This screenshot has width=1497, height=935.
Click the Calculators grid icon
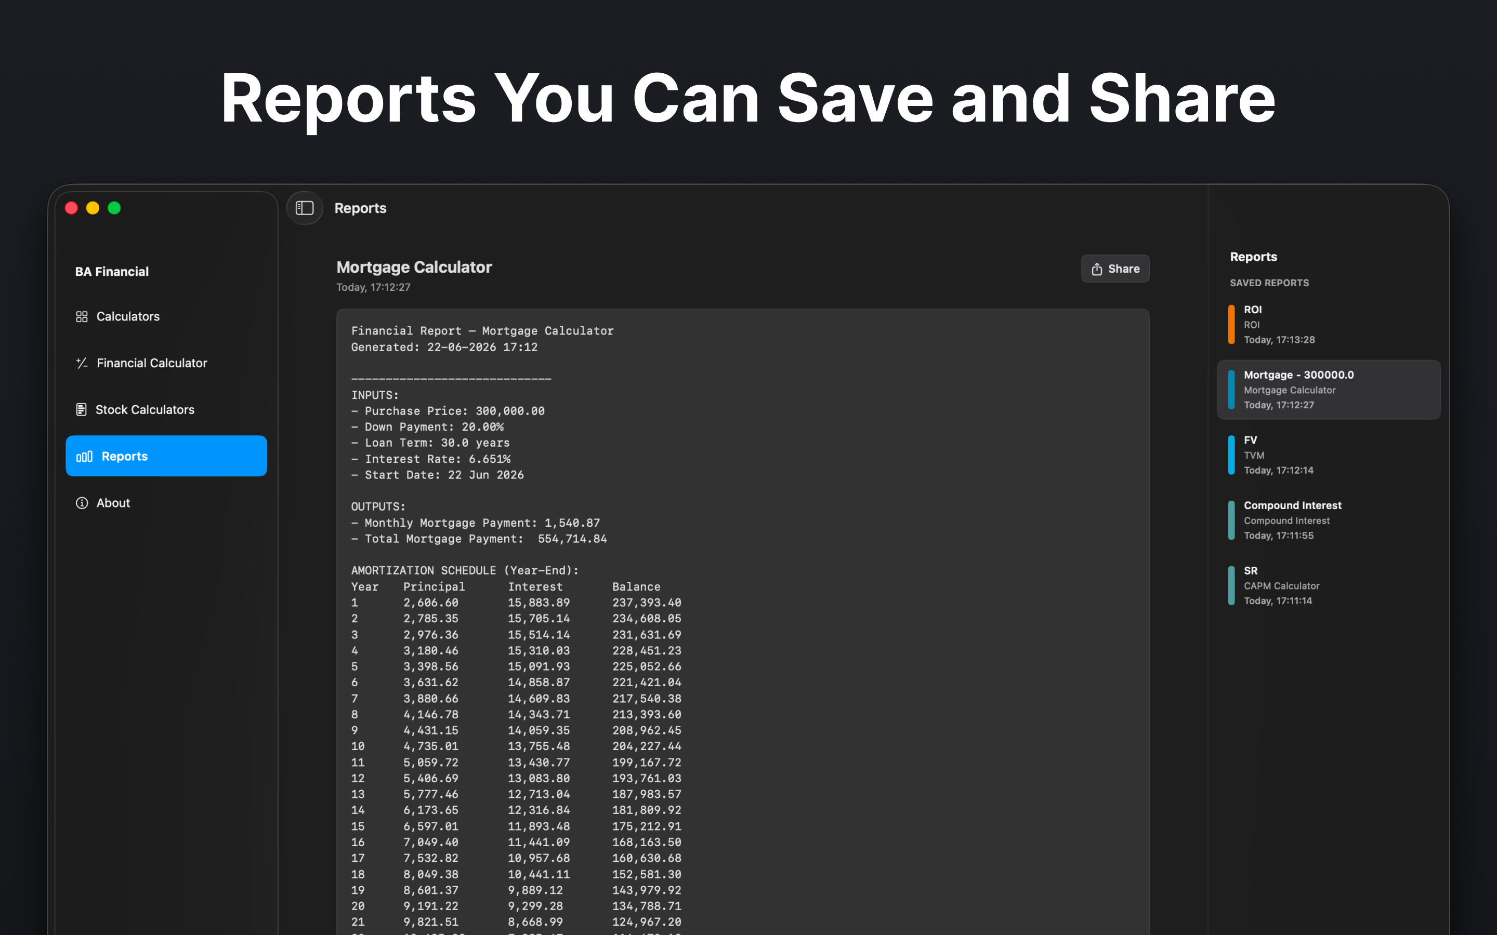click(82, 317)
